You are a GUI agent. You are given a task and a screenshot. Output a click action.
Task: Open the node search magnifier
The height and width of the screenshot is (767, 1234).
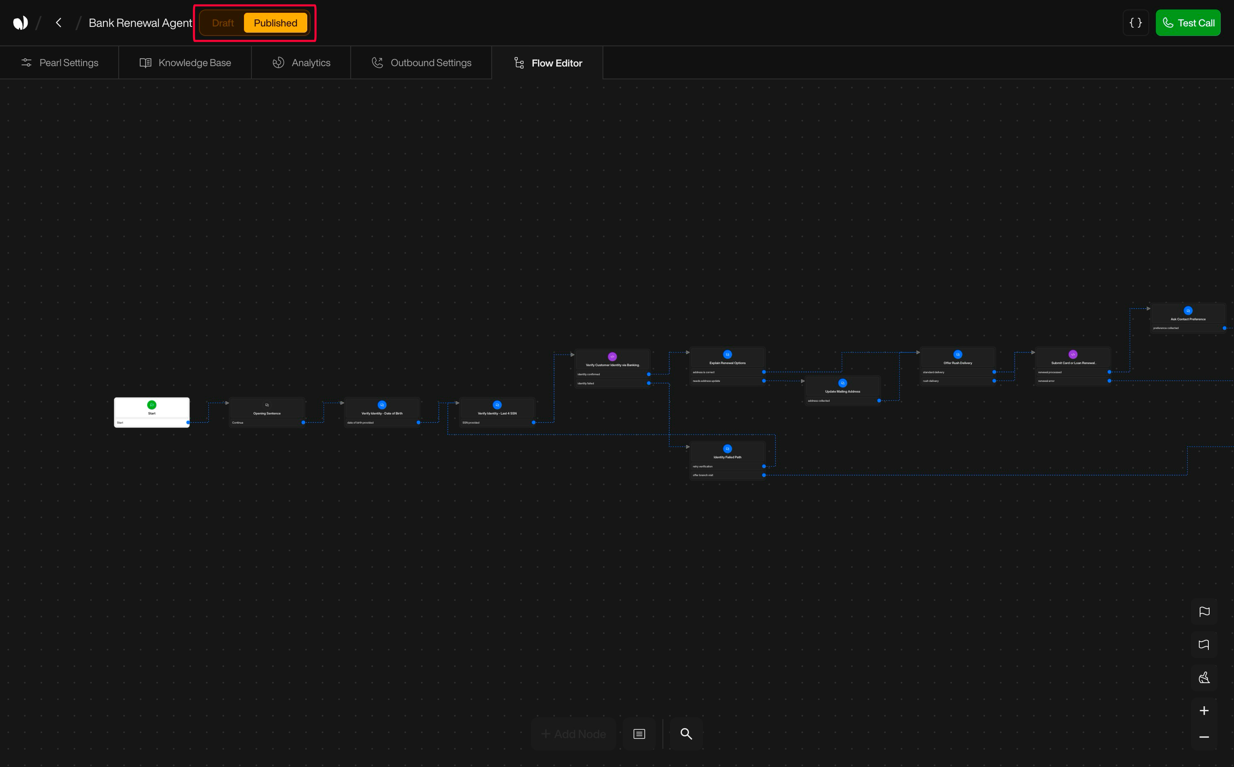[686, 734]
